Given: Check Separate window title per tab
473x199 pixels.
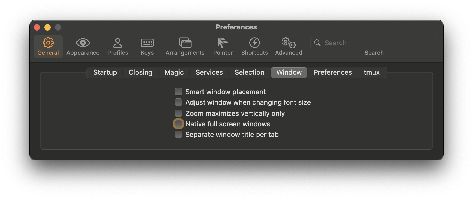Looking at the screenshot, I should point(178,134).
